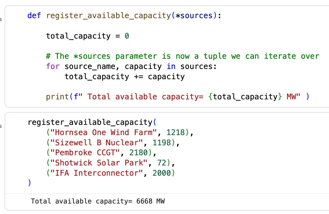Screen dimensions: 329x214
Task: Click the total_capacity += capacity line
Action: [125, 77]
